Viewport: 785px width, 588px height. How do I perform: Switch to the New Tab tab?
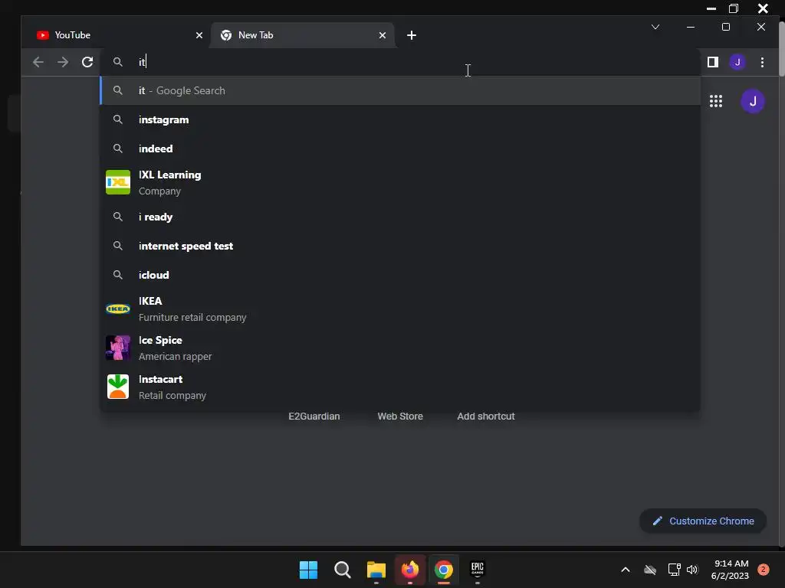pyautogui.click(x=303, y=35)
